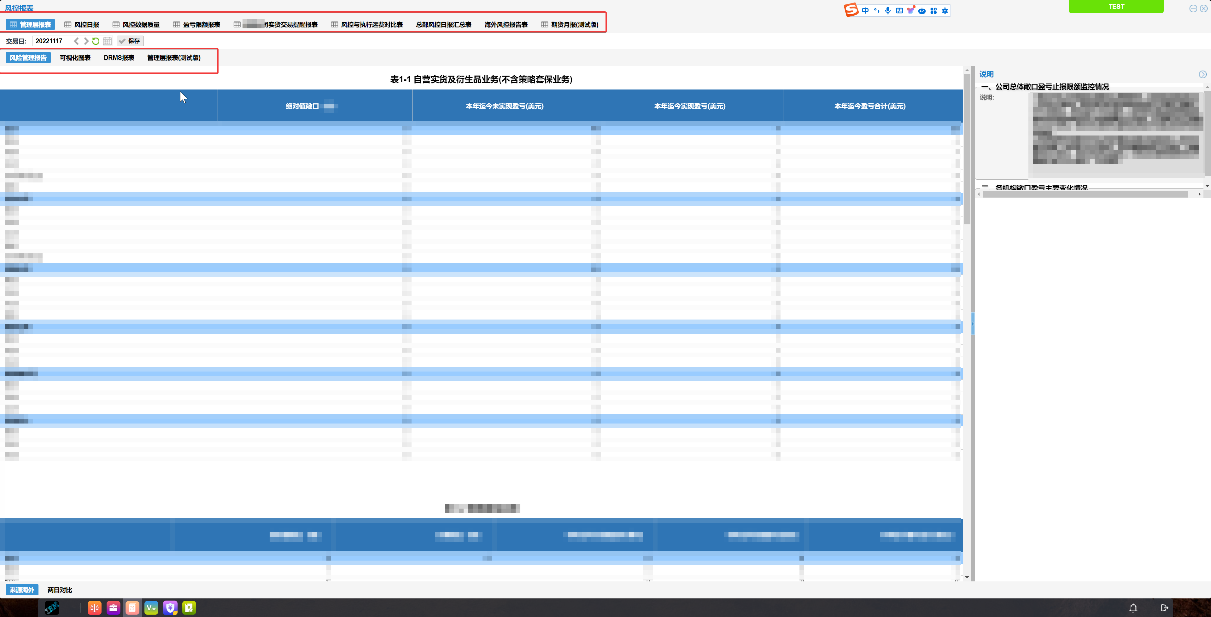The image size is (1211, 617).
Task: Open the IBM icon in the dock
Action: [52, 608]
